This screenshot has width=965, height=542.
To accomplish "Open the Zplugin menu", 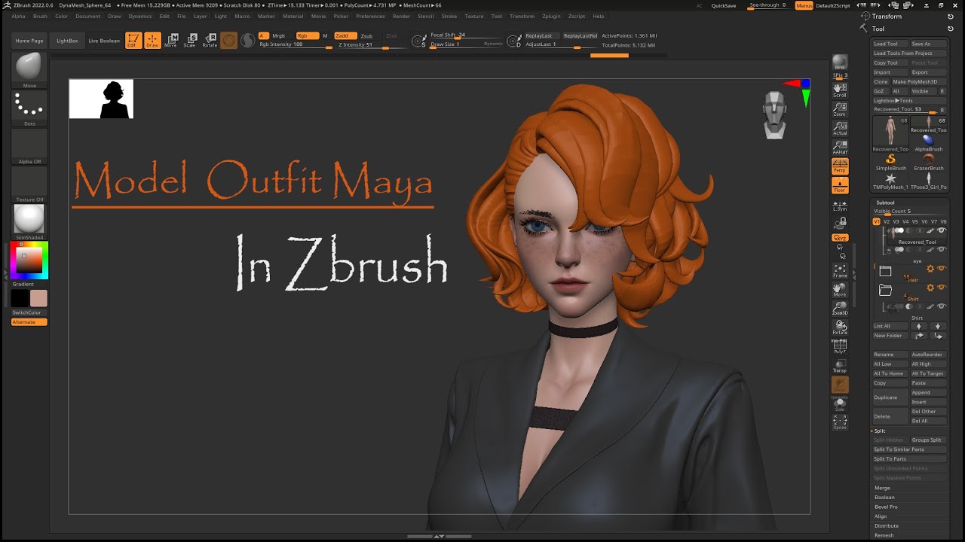I will pos(551,16).
